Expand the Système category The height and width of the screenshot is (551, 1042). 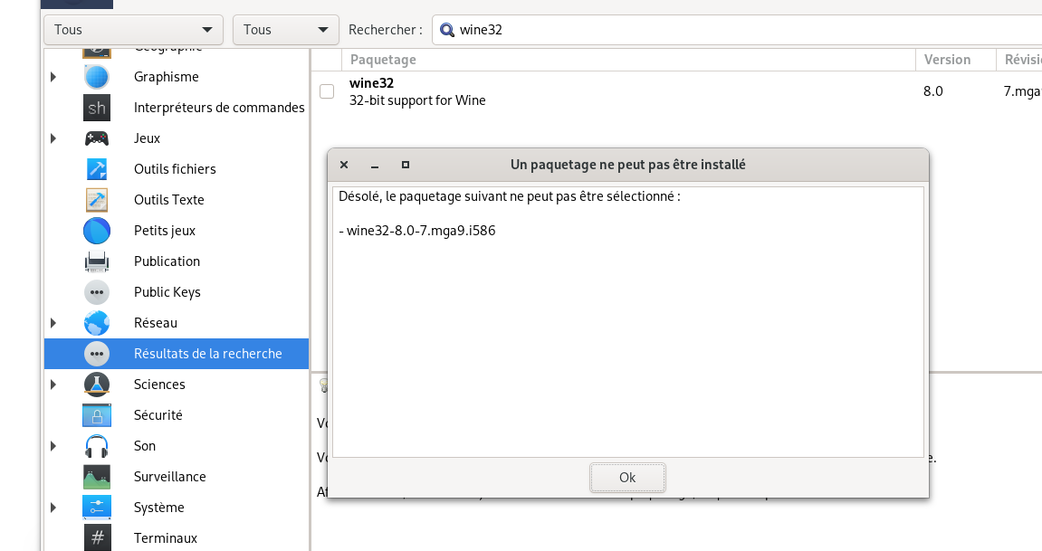pos(53,508)
